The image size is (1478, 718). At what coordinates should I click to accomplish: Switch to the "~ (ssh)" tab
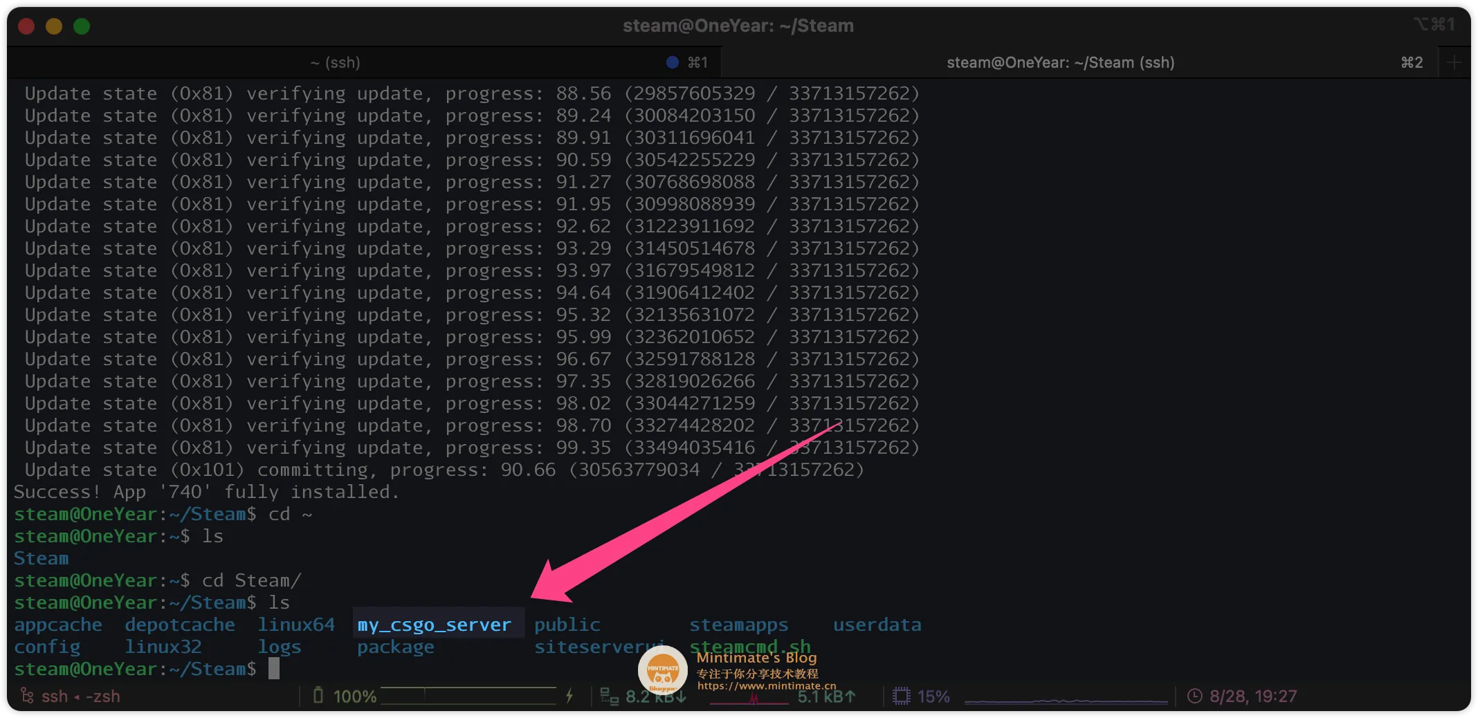[x=335, y=62]
